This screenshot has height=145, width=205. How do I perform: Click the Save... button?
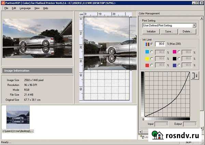coord(169,31)
